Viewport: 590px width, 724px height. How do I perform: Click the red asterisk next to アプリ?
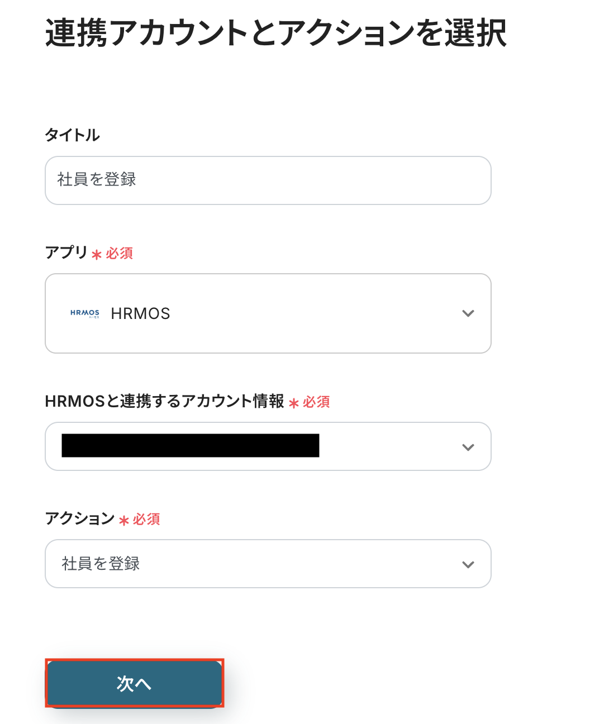coord(97,255)
